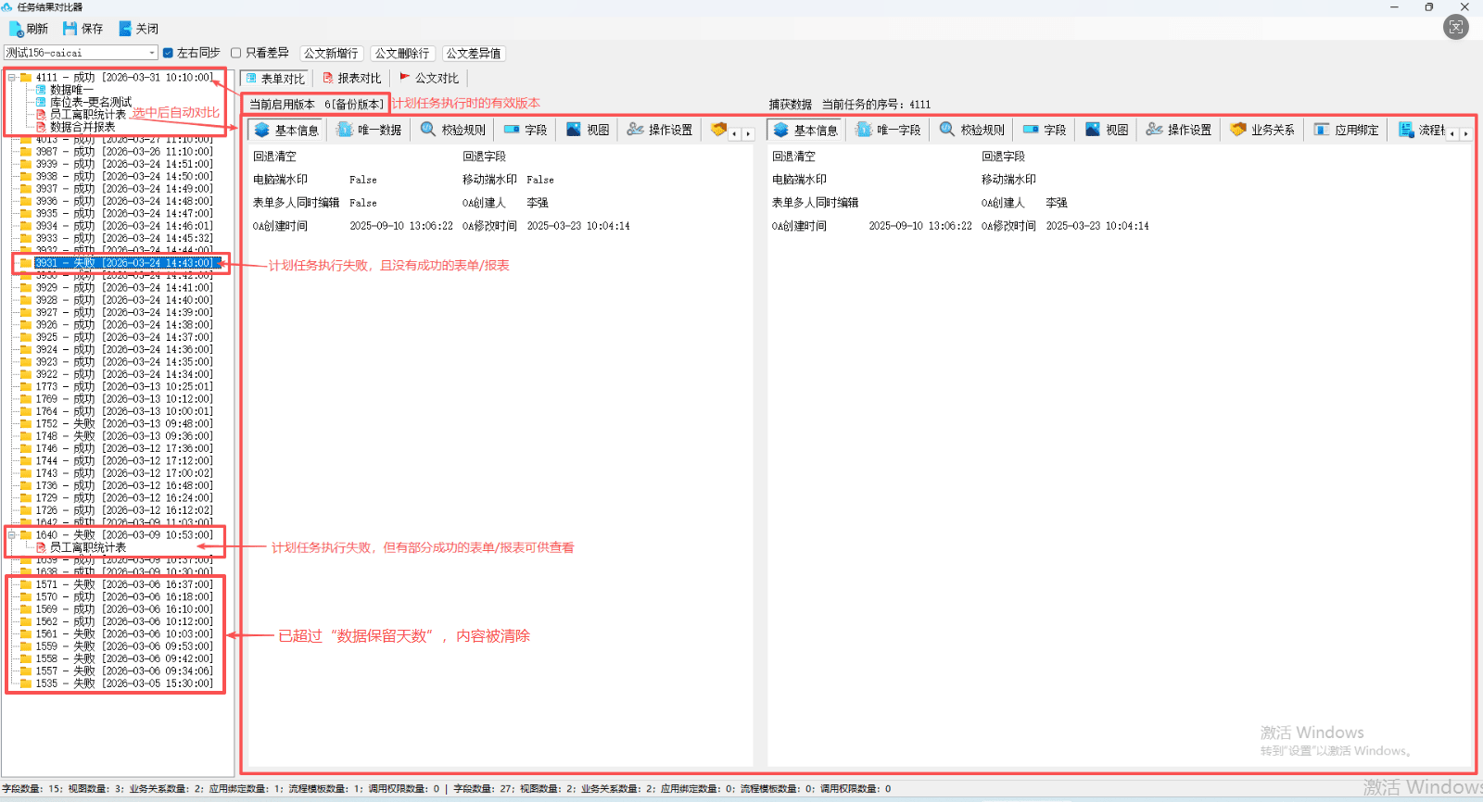Switch to the 公文对比 tab

429,79
